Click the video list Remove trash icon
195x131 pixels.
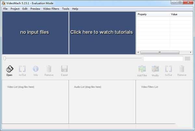coord(49,69)
